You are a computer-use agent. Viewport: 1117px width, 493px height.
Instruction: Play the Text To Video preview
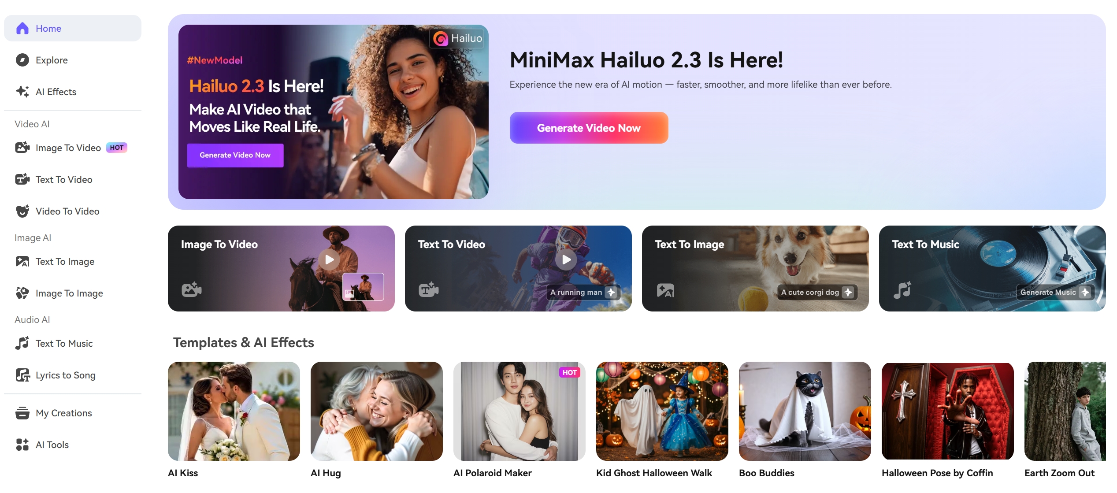tap(566, 260)
